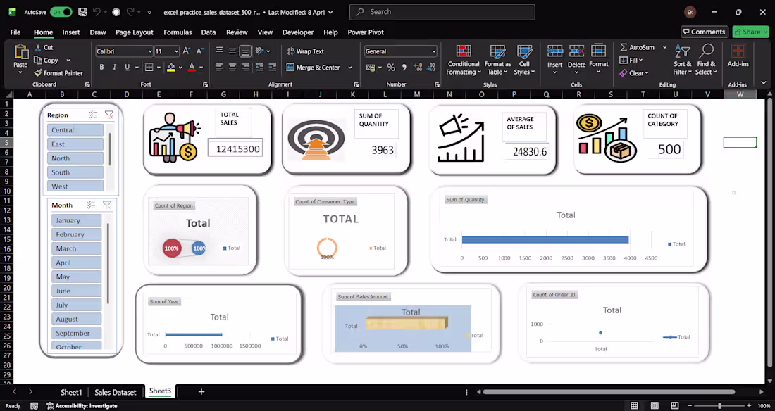Switch to Sales Dataset sheet tab
The height and width of the screenshot is (411, 775).
coord(115,392)
